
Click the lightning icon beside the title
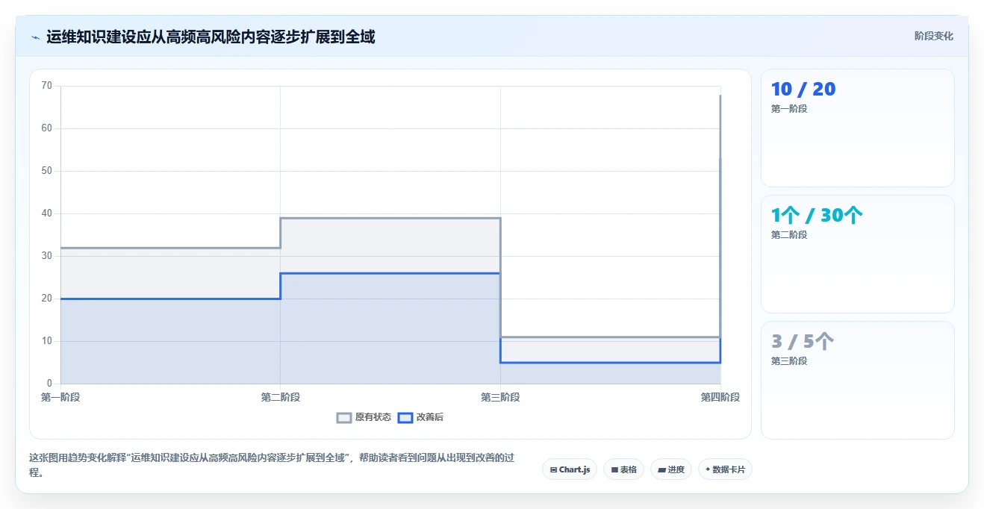coord(35,37)
